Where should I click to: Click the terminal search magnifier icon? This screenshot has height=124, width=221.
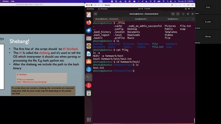pos(173,14)
